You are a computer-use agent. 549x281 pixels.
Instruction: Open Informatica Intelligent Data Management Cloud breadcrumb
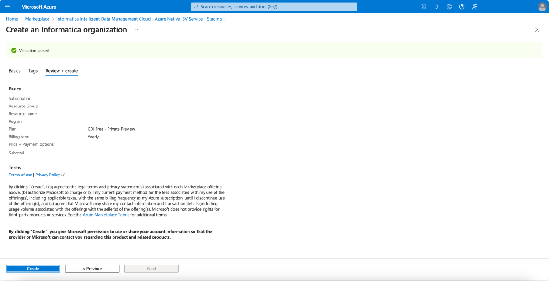point(139,19)
